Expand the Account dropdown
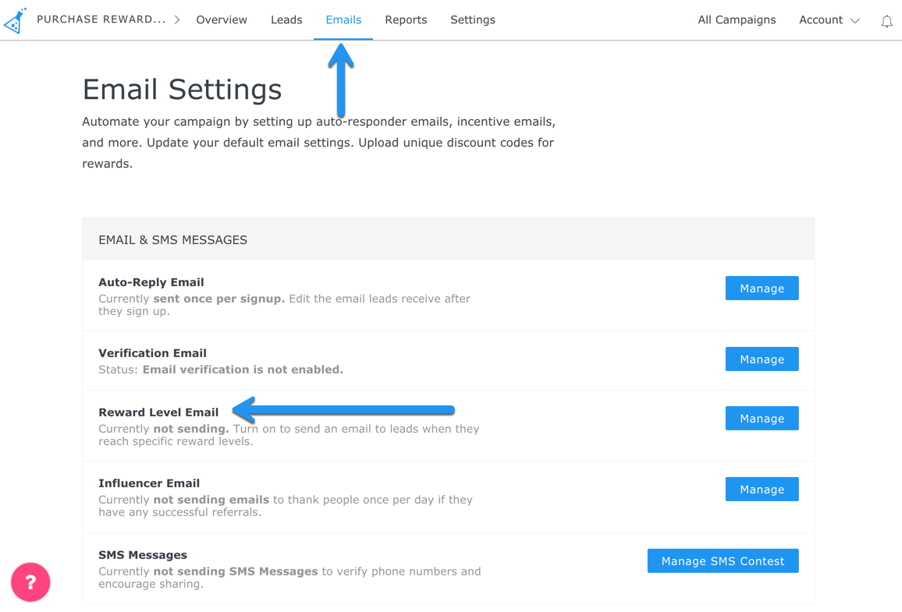This screenshot has height=612, width=902. pyautogui.click(x=829, y=20)
